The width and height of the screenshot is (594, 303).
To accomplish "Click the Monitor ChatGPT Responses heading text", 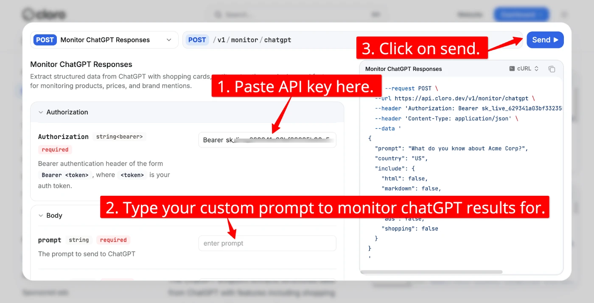I will coord(81,64).
